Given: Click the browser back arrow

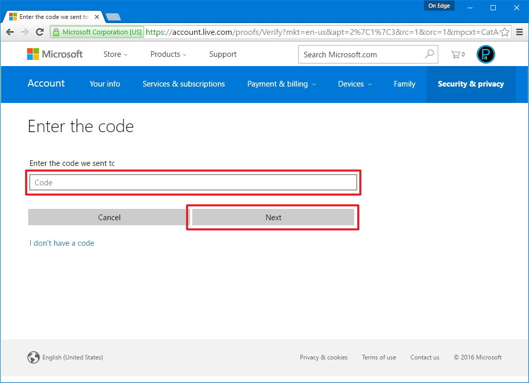Looking at the screenshot, I should click(x=10, y=32).
